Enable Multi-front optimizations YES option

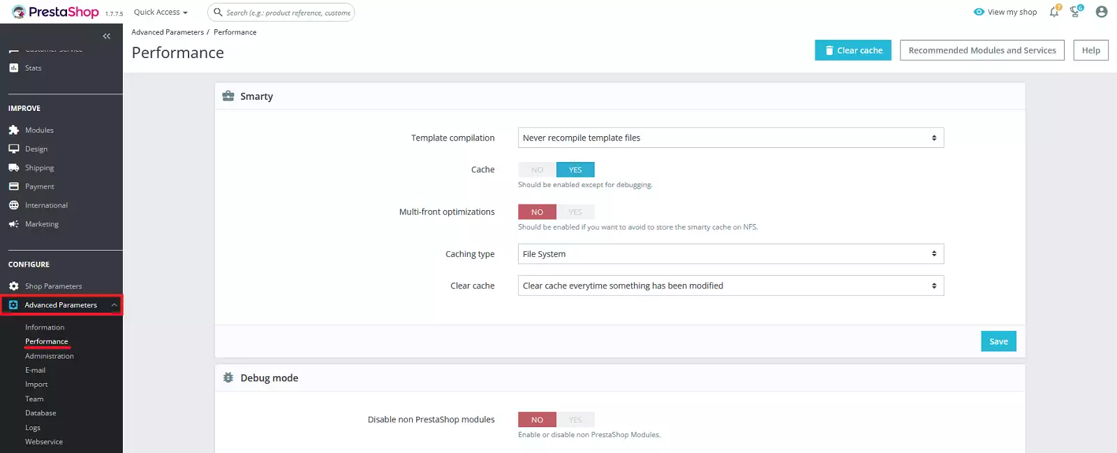click(575, 212)
